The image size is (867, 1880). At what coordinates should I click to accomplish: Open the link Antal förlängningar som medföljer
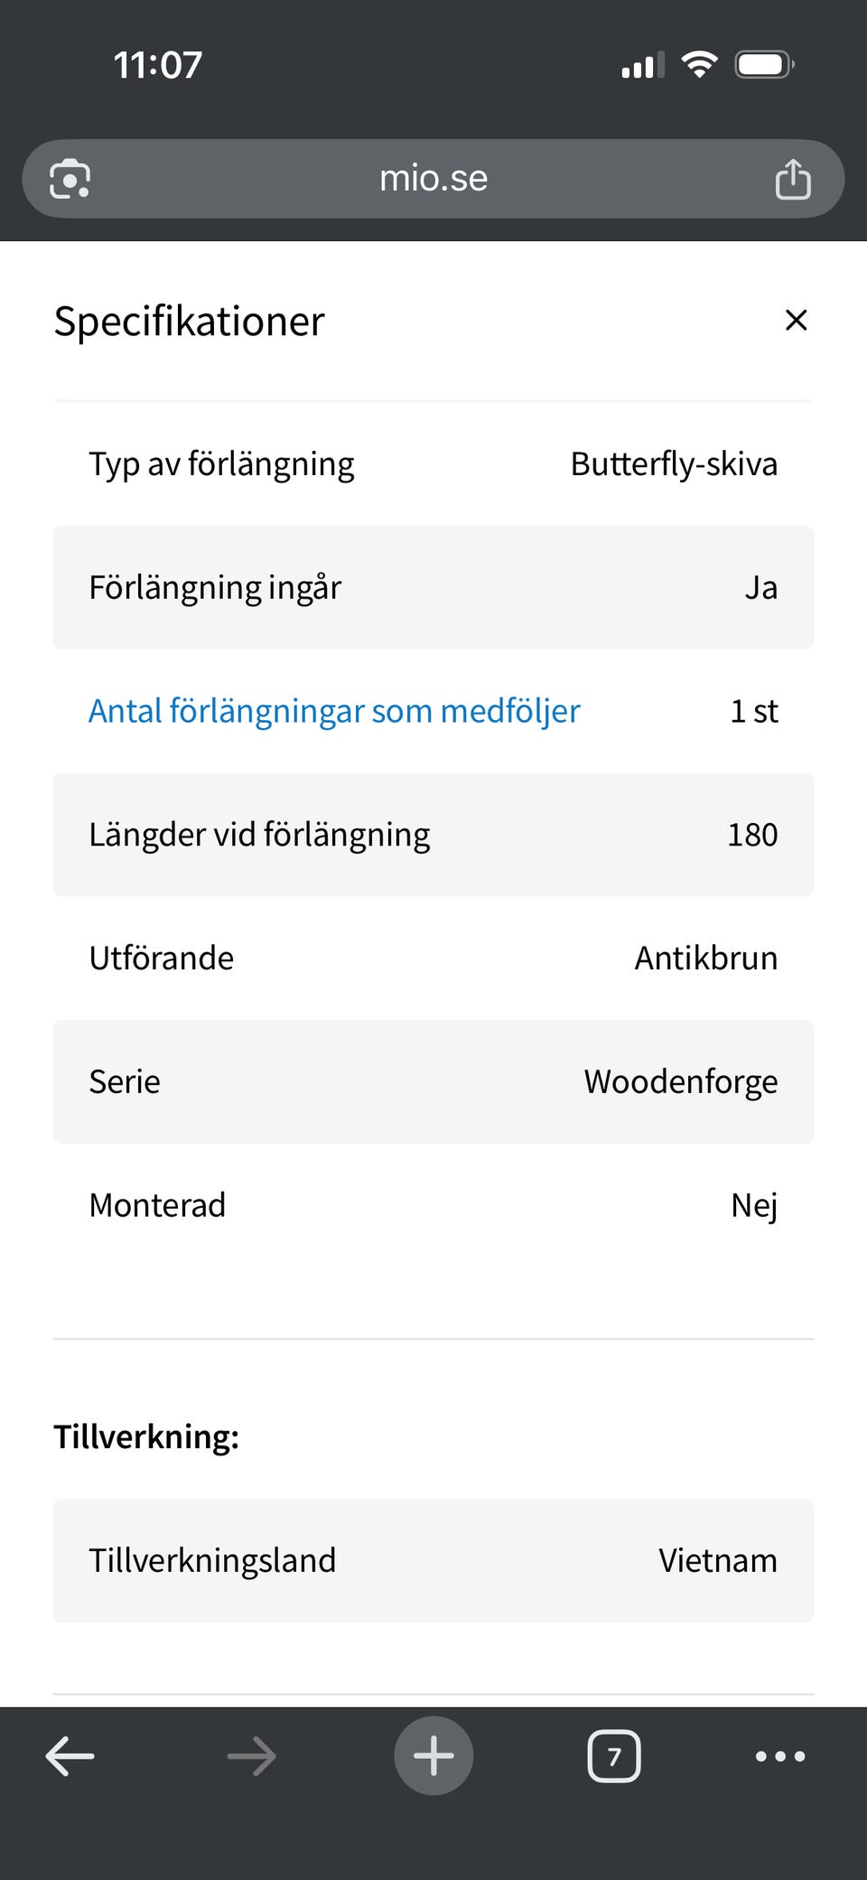click(334, 711)
